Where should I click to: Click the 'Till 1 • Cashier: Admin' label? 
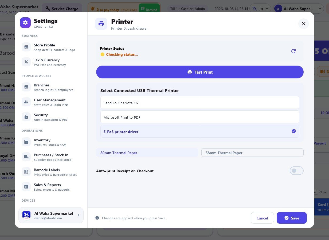[188, 9]
